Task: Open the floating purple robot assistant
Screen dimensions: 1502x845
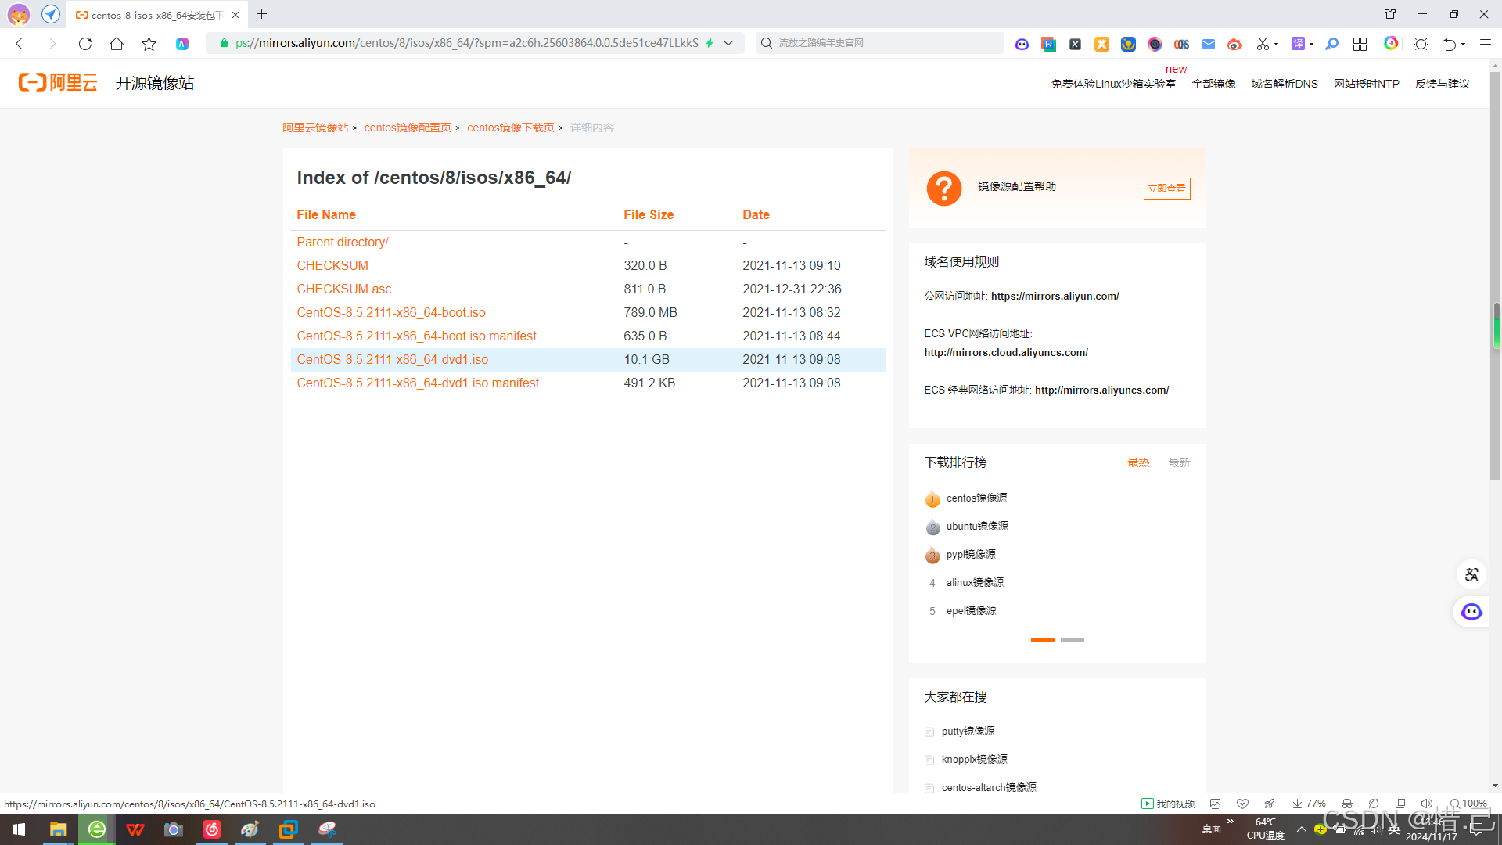Action: [1471, 612]
